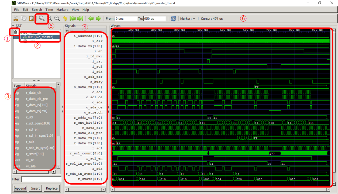Click the green Find Next Edge arrow
338x194 pixels.
pyautogui.click(x=98, y=18)
